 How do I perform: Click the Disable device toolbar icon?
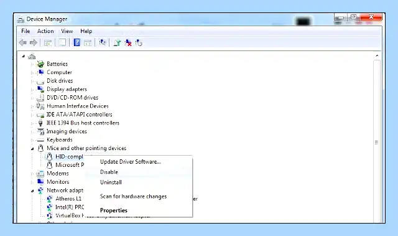139,43
